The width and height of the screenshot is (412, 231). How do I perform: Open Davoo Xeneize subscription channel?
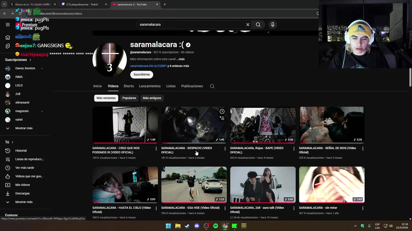pos(24,68)
